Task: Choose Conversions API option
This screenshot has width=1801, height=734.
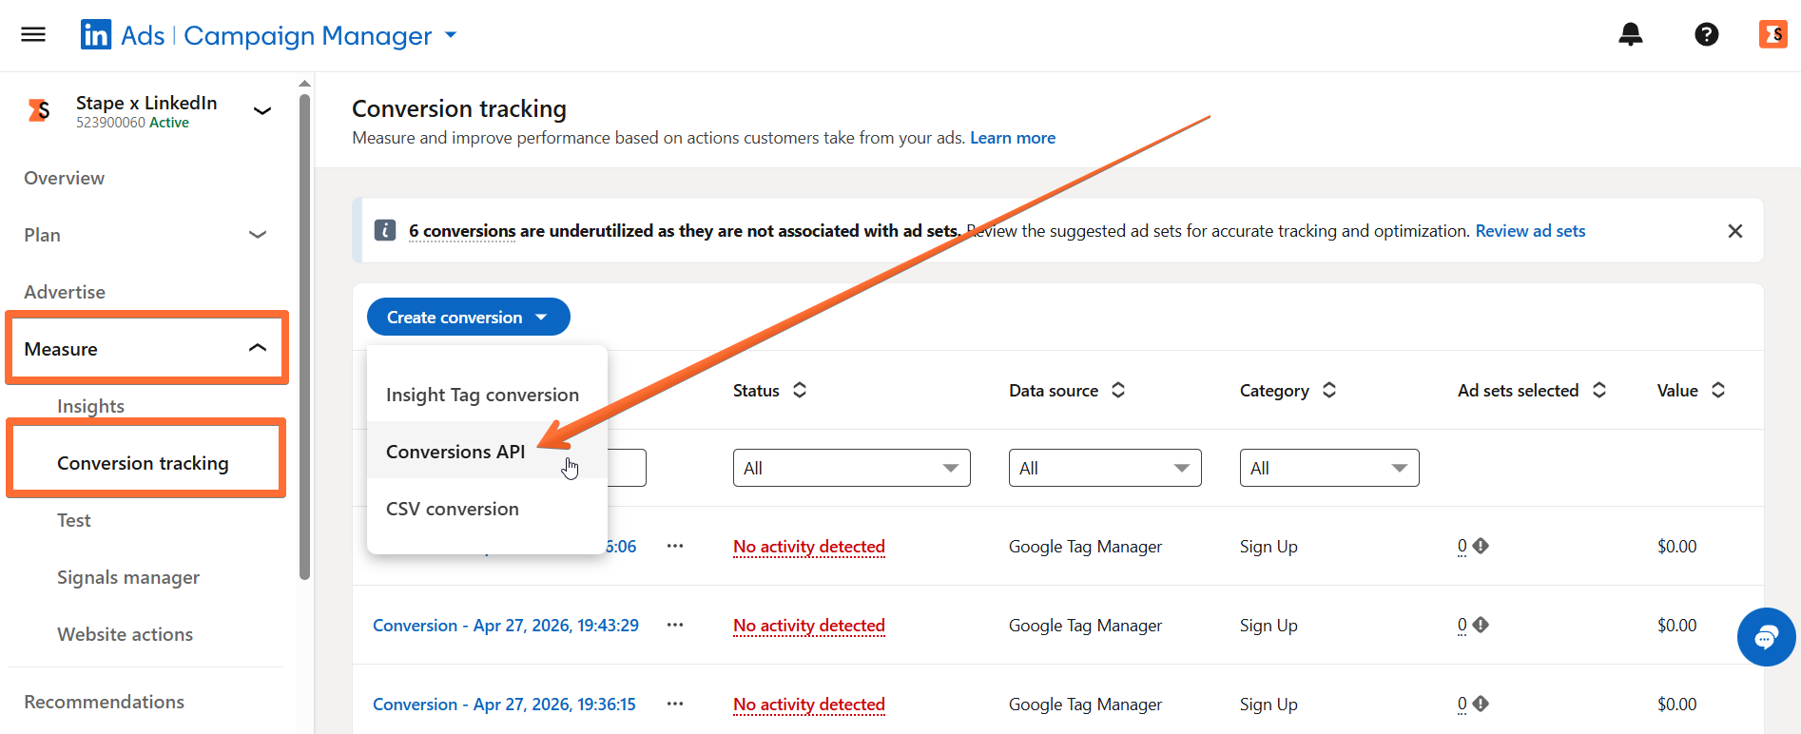Action: pos(487,452)
